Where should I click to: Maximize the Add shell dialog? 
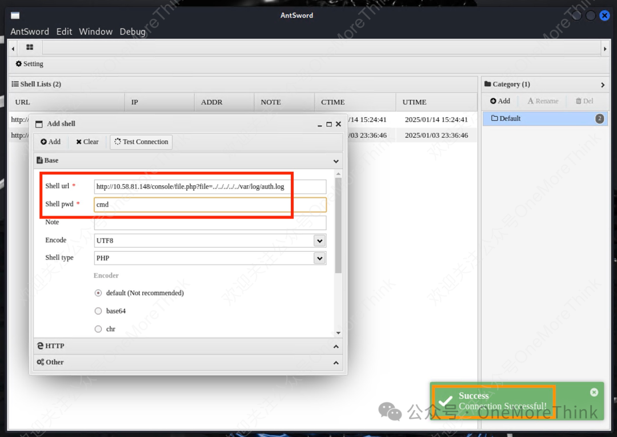click(x=329, y=125)
